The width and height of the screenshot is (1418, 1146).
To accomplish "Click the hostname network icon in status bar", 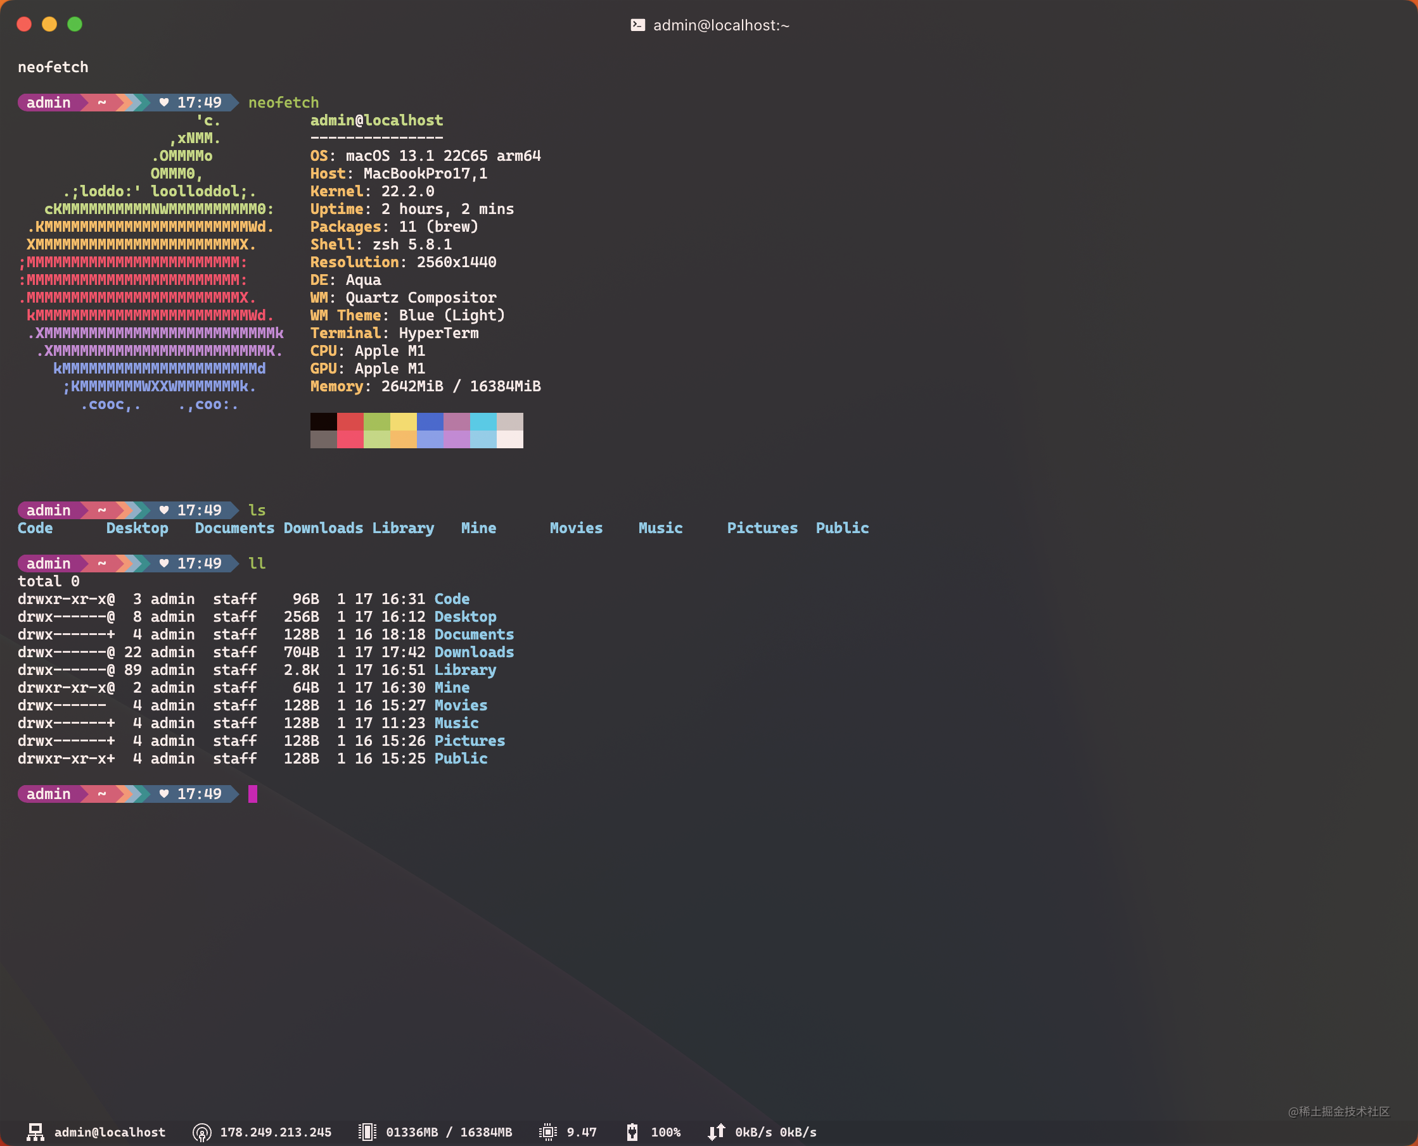I will [35, 1132].
